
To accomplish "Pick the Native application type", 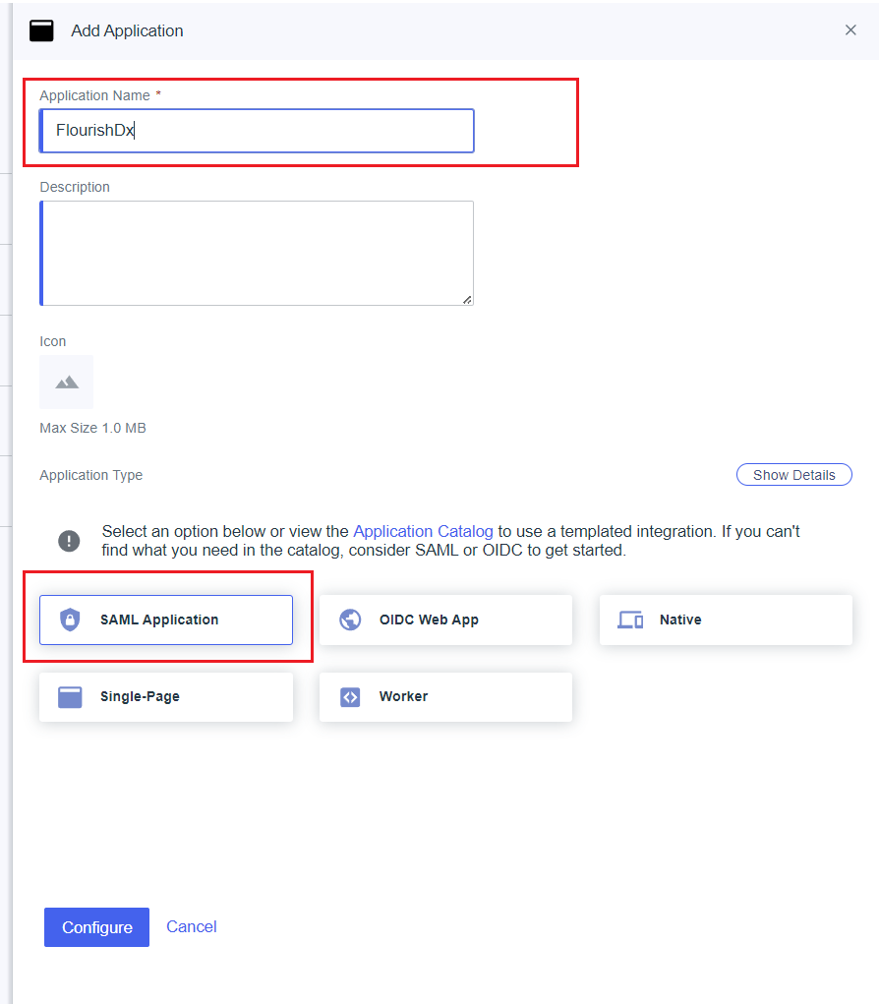I will tap(726, 620).
